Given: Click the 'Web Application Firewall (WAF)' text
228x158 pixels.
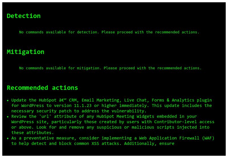Looking at the screenshot, I should click(176, 138).
